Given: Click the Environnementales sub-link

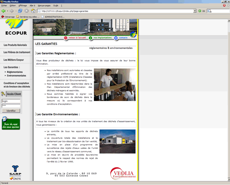Looking at the screenshot, I should pyautogui.click(x=16, y=76).
